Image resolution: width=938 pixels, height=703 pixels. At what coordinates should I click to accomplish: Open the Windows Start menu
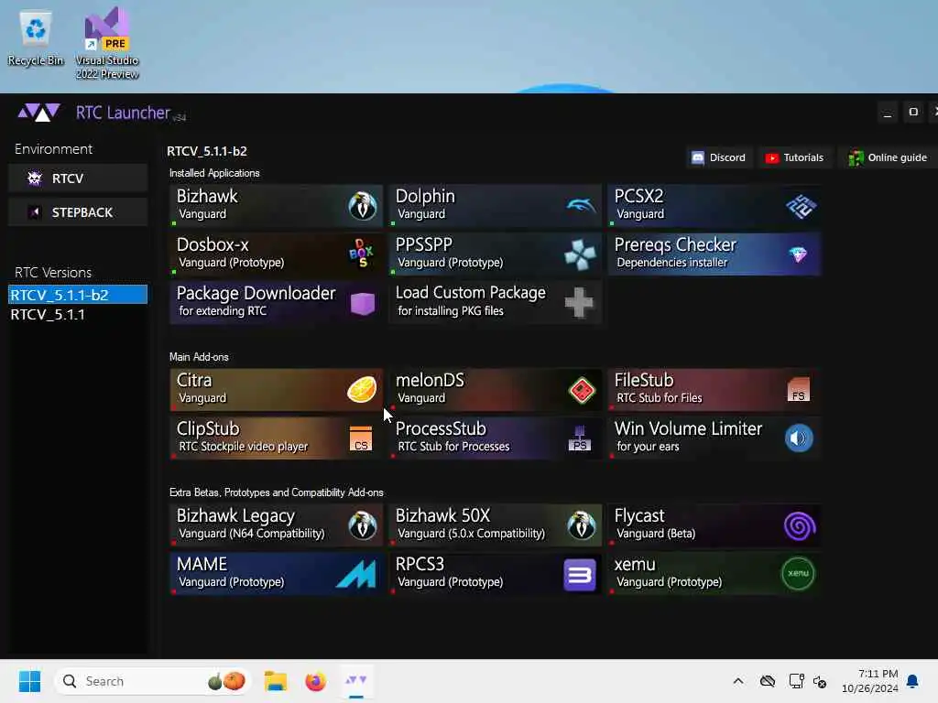point(29,681)
